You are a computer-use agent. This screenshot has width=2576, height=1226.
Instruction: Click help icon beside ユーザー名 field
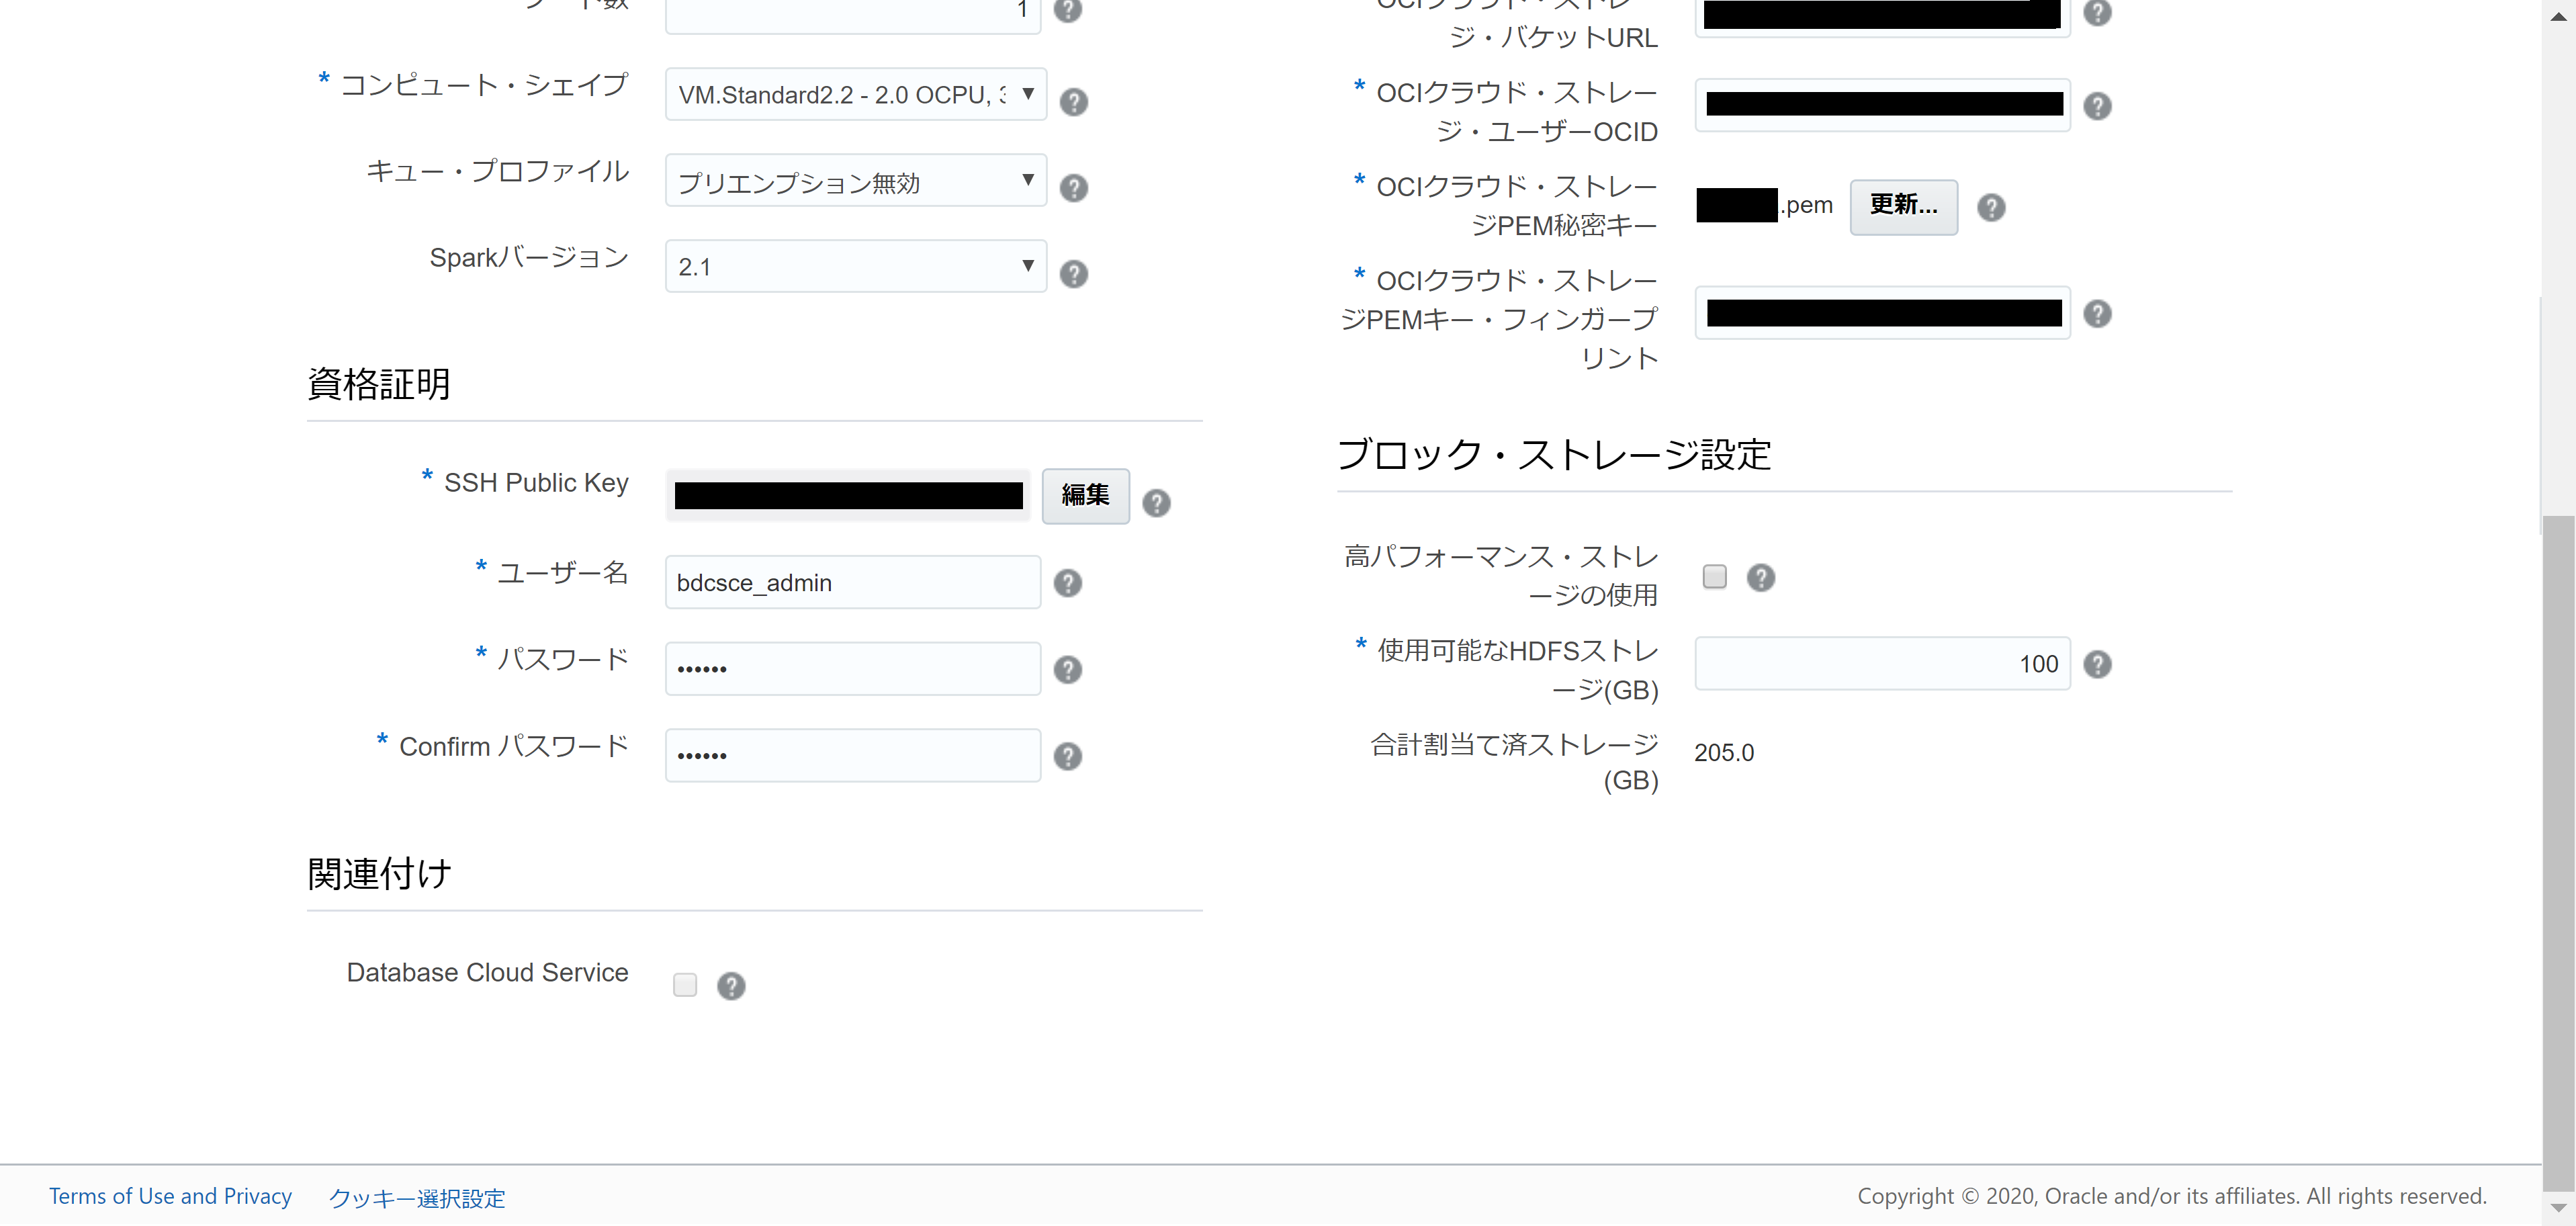[x=1067, y=582]
